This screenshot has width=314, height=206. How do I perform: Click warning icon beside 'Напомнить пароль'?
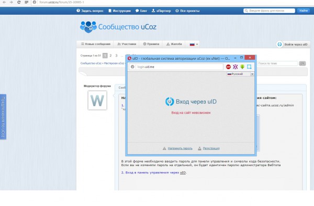(164, 148)
